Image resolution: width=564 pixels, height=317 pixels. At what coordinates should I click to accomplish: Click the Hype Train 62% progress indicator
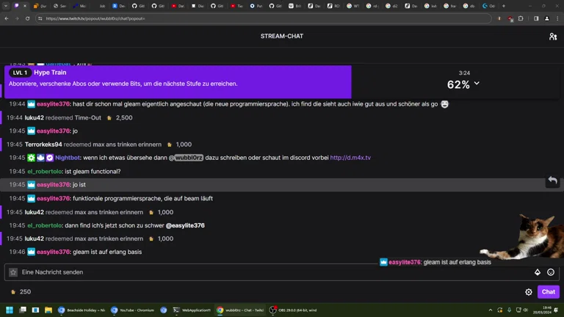pyautogui.click(x=458, y=84)
